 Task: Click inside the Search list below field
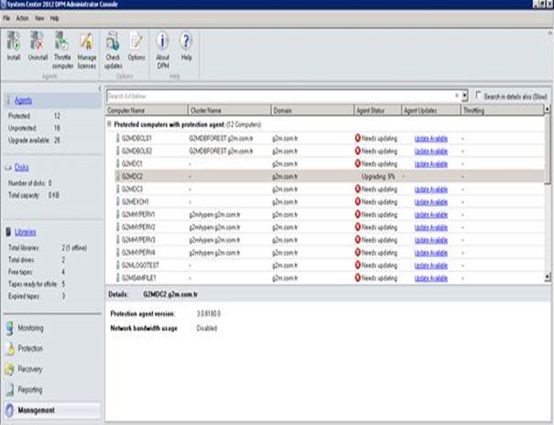pos(281,96)
